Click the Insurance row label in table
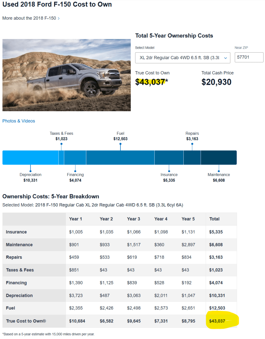Screen dimensions: 265x339 click(x=16, y=232)
